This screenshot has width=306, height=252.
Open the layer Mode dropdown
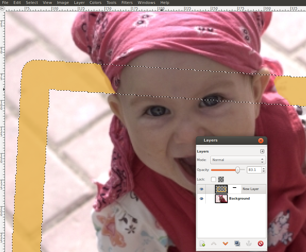pos(238,160)
